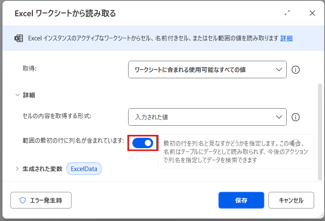Open the 取得 dropdown

pos(207,70)
